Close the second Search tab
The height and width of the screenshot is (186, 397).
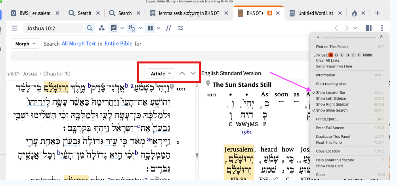click(139, 13)
